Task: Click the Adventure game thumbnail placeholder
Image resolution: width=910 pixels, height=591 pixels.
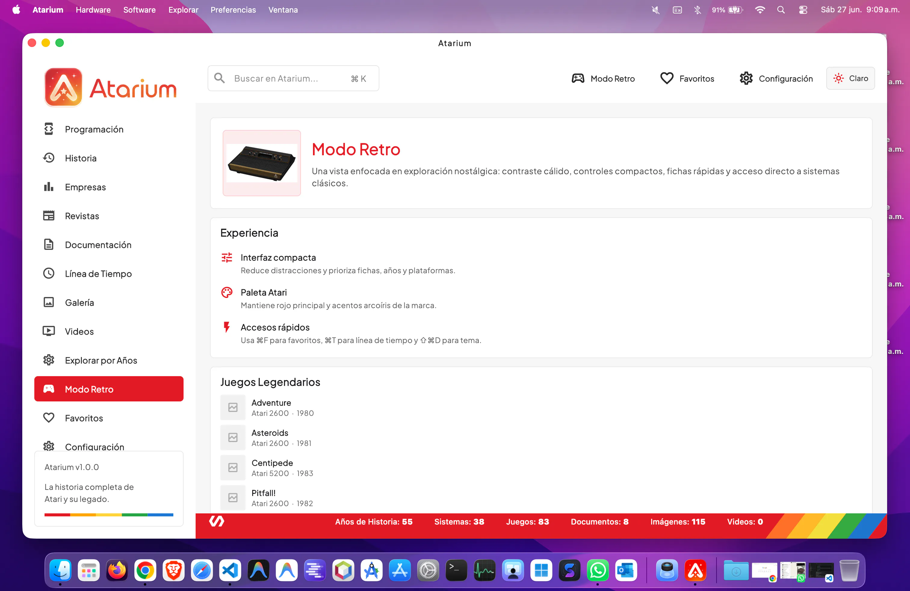Action: coord(233,407)
